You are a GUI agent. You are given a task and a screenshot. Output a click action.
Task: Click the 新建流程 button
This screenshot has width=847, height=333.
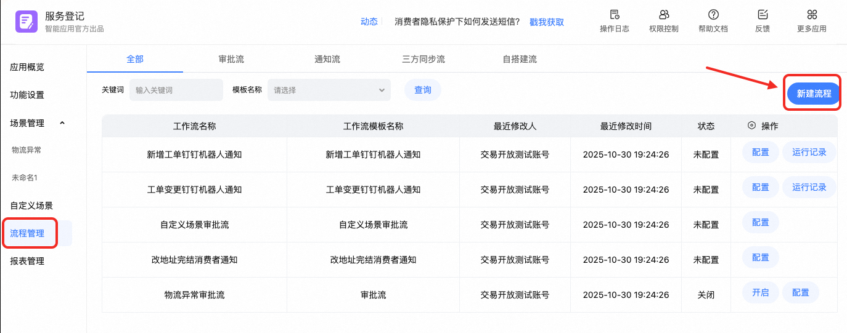point(814,94)
